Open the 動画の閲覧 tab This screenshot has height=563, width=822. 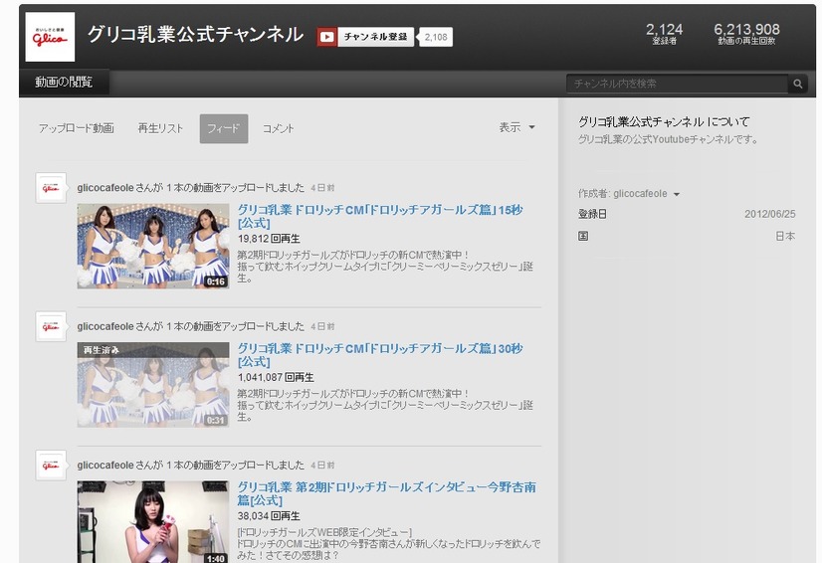tap(64, 83)
